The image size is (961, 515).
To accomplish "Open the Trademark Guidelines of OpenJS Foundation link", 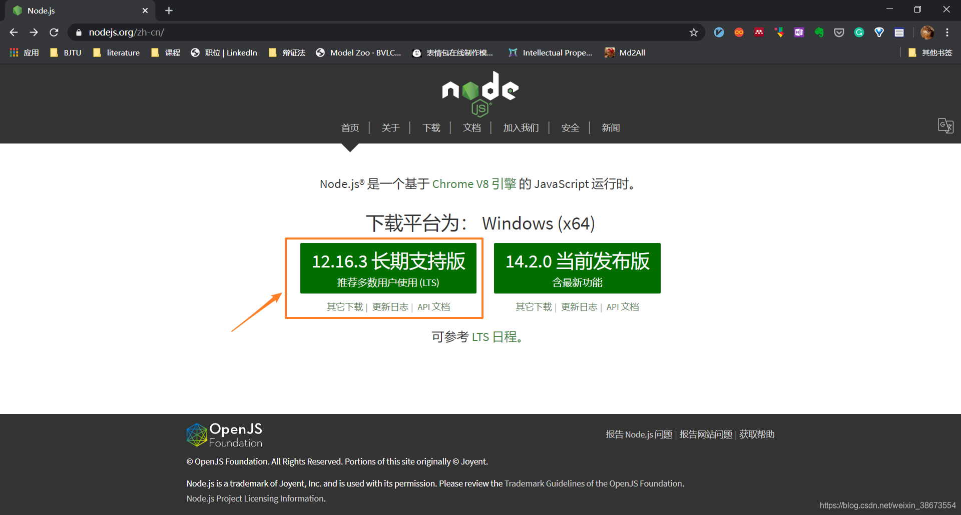I will pos(593,483).
